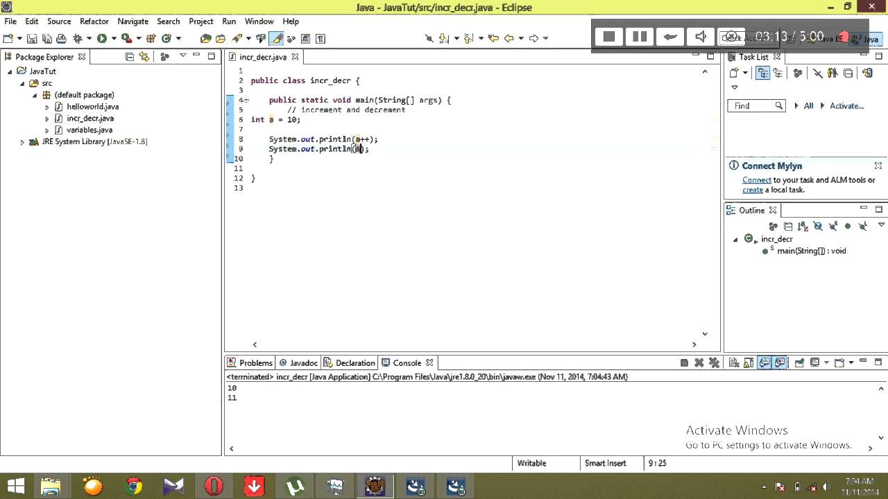Click the Activate... link in Task List
The width and height of the screenshot is (888, 499).
coord(846,106)
